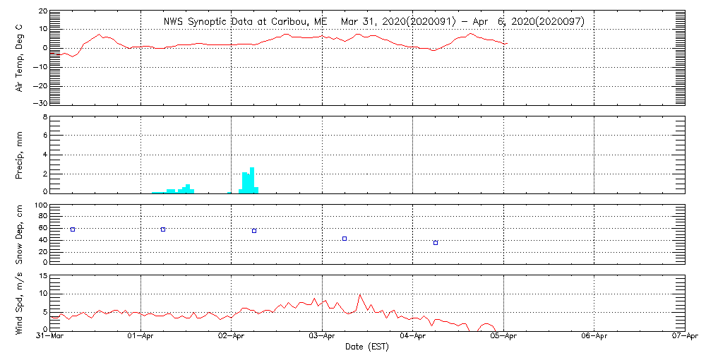Click the 'Date (EST)' x-axis label
706x353 pixels.
coord(367,347)
